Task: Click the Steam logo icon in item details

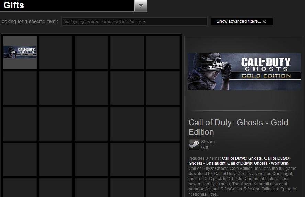Action: (x=194, y=144)
